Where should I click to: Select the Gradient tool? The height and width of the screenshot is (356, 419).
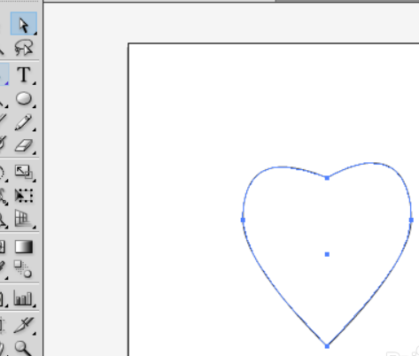(x=24, y=247)
